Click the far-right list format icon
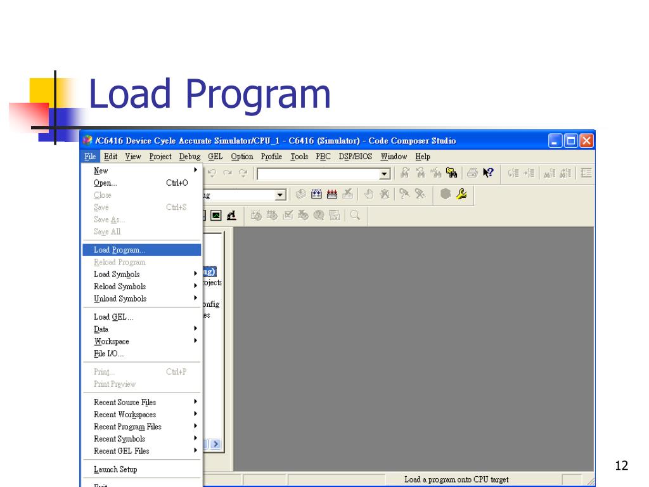The width and height of the screenshot is (649, 487). tap(586, 172)
